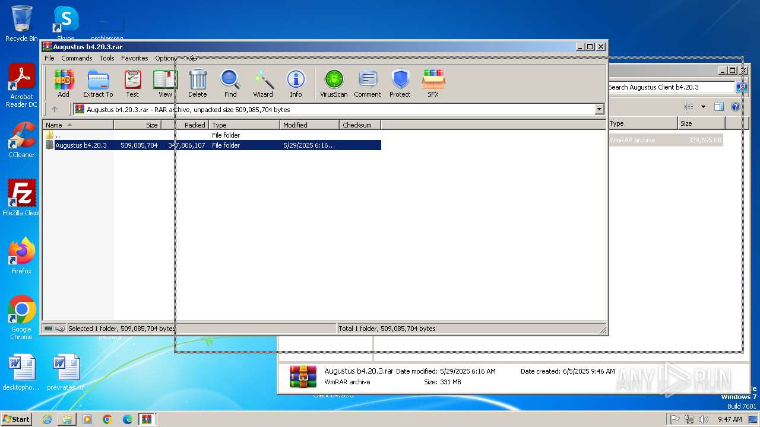The width and height of the screenshot is (760, 427).
Task: Open the Commands menu
Action: click(77, 58)
